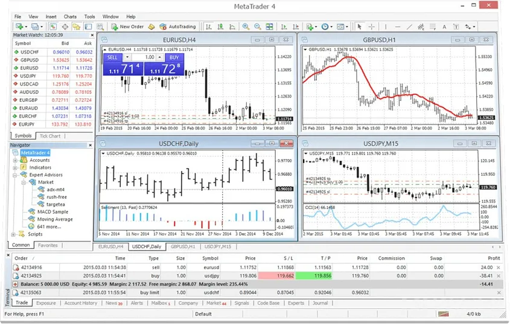Select the text 'A' drawing tool
510x327 pixels.
[x=444, y=26]
